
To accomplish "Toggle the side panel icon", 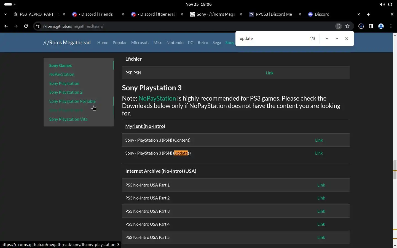I will point(371,26).
